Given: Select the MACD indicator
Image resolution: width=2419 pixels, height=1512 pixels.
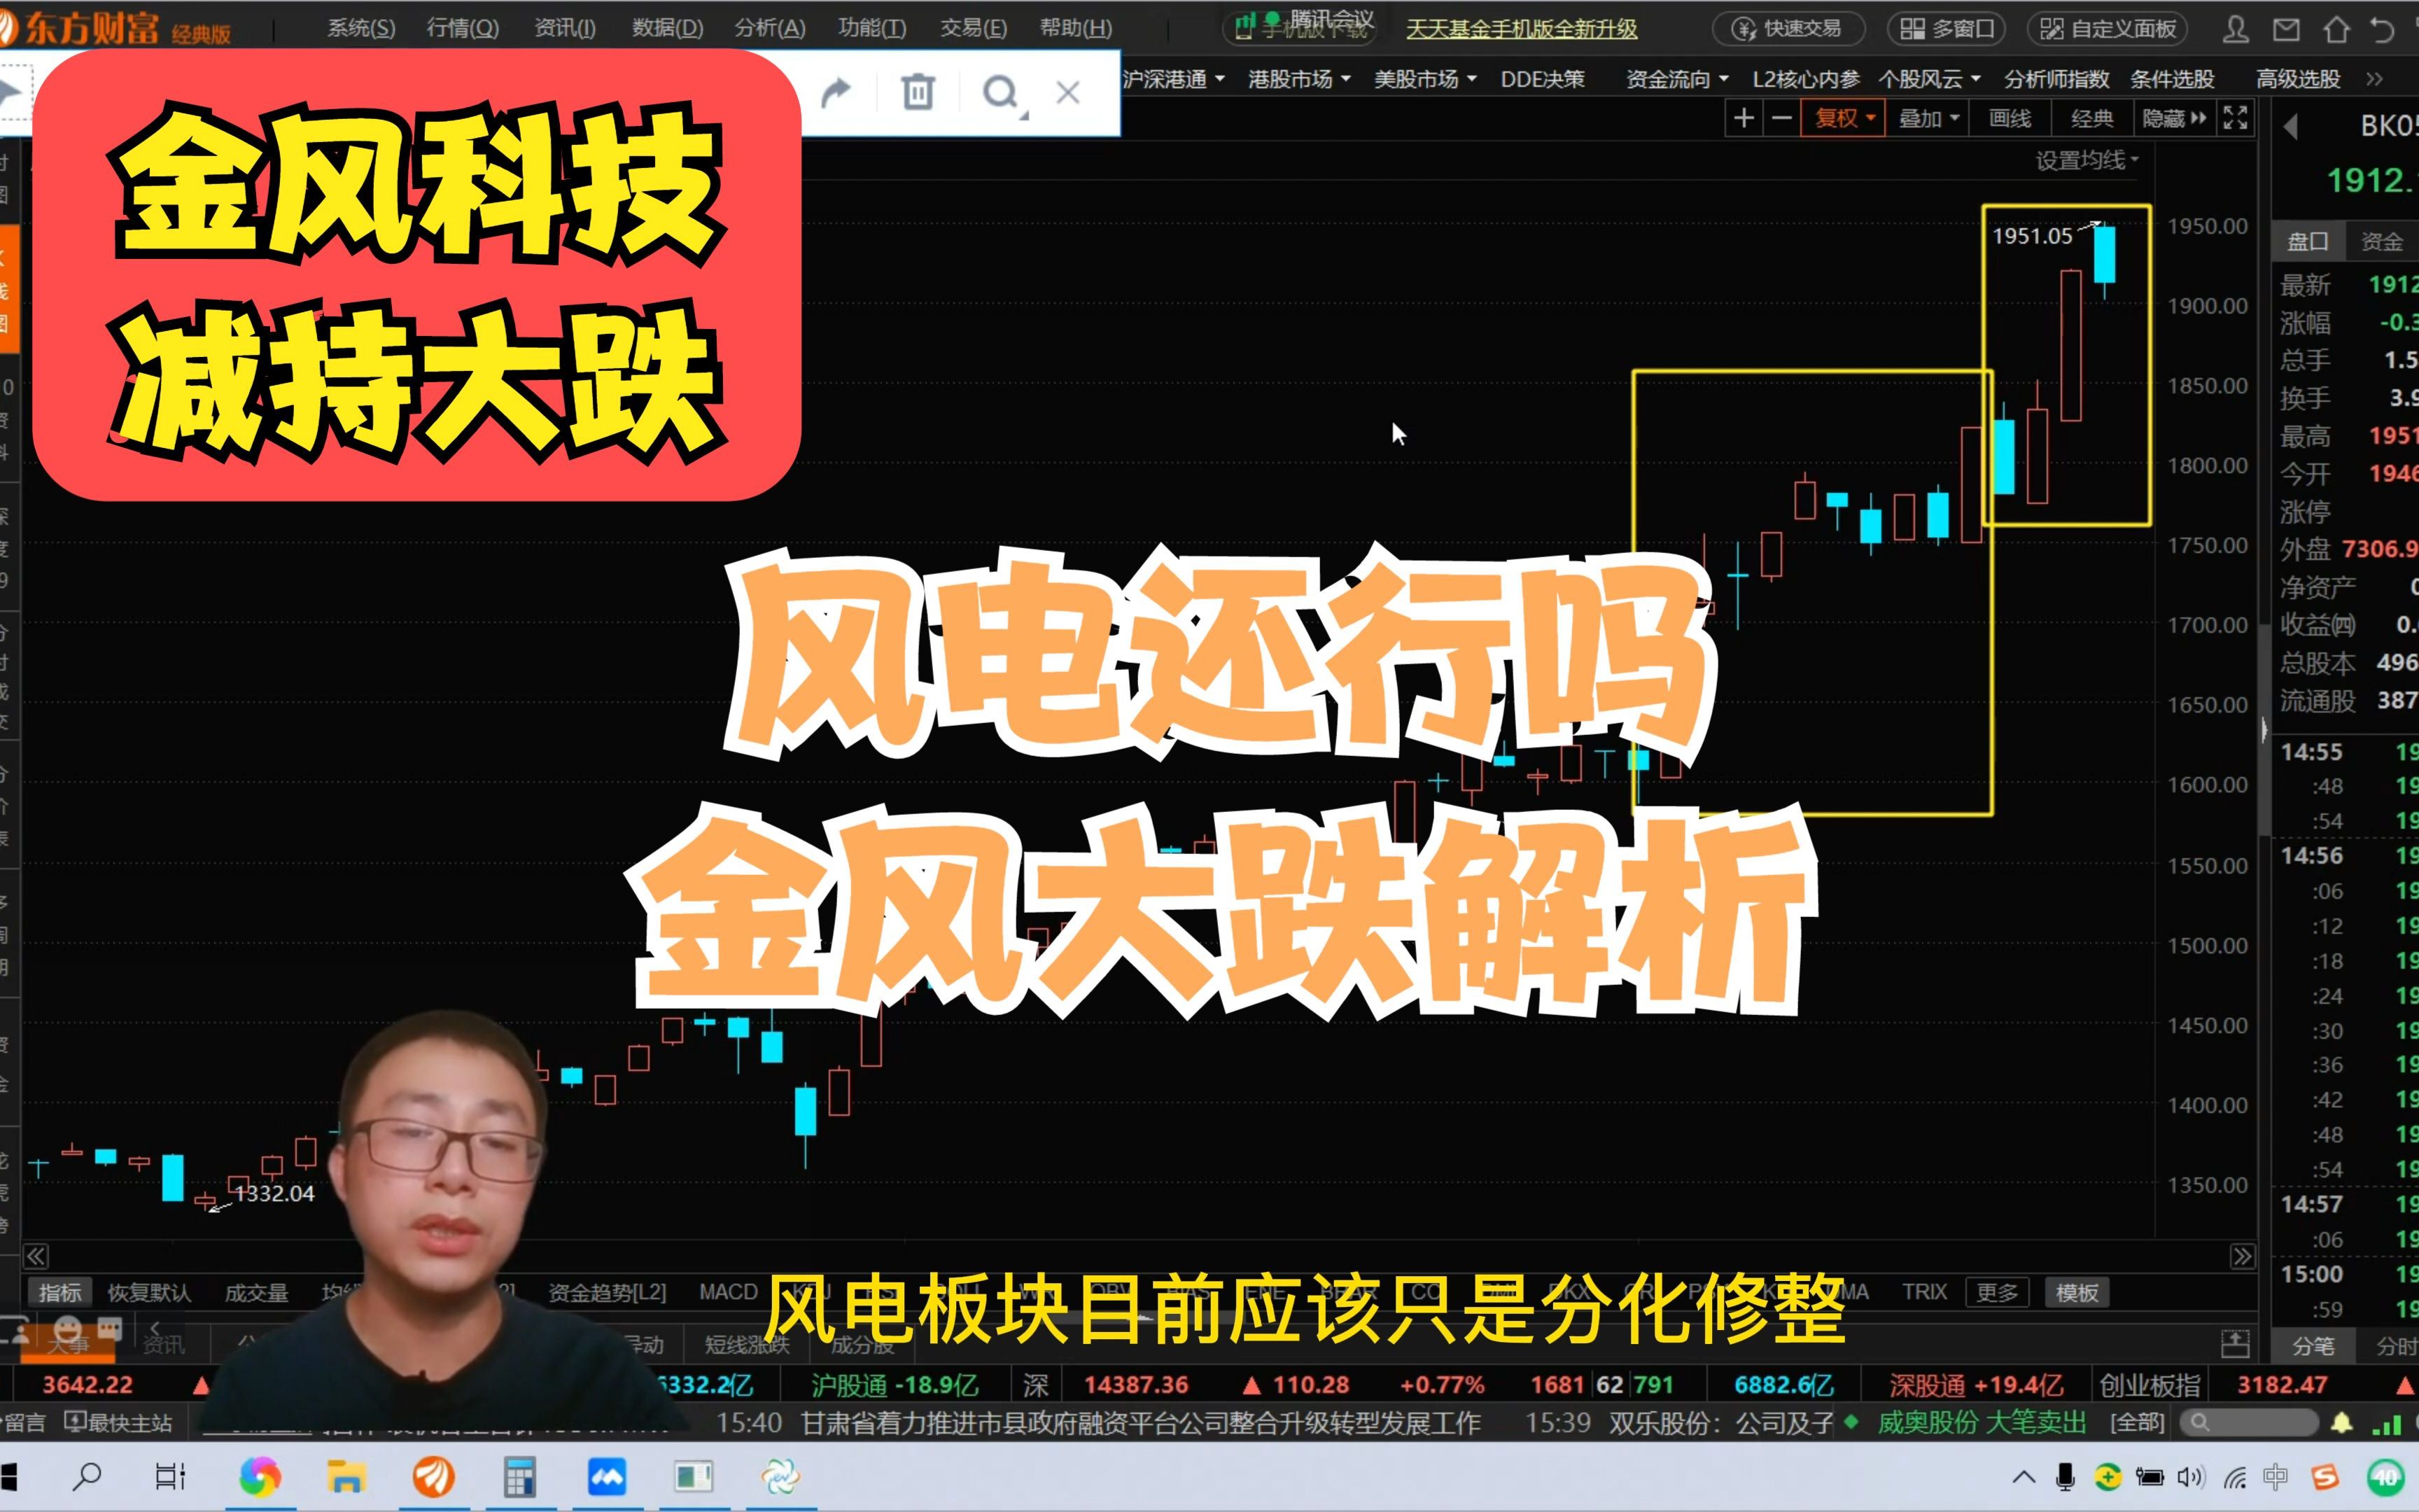Looking at the screenshot, I should (728, 1292).
